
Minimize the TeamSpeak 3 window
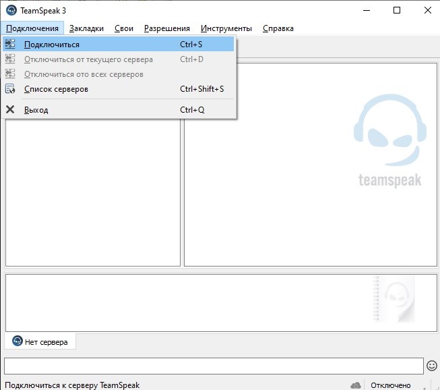(367, 10)
